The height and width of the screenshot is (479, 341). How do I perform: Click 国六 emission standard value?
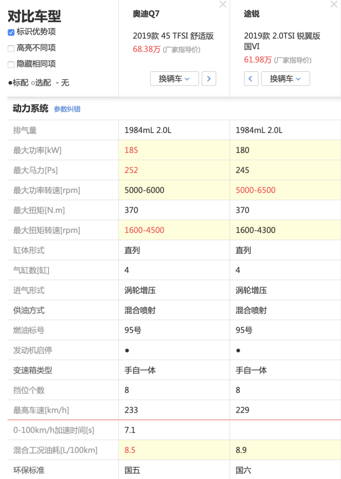[243, 470]
